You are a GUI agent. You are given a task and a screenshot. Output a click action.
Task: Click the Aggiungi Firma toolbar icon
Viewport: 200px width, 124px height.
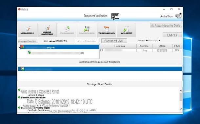(x=28, y=29)
